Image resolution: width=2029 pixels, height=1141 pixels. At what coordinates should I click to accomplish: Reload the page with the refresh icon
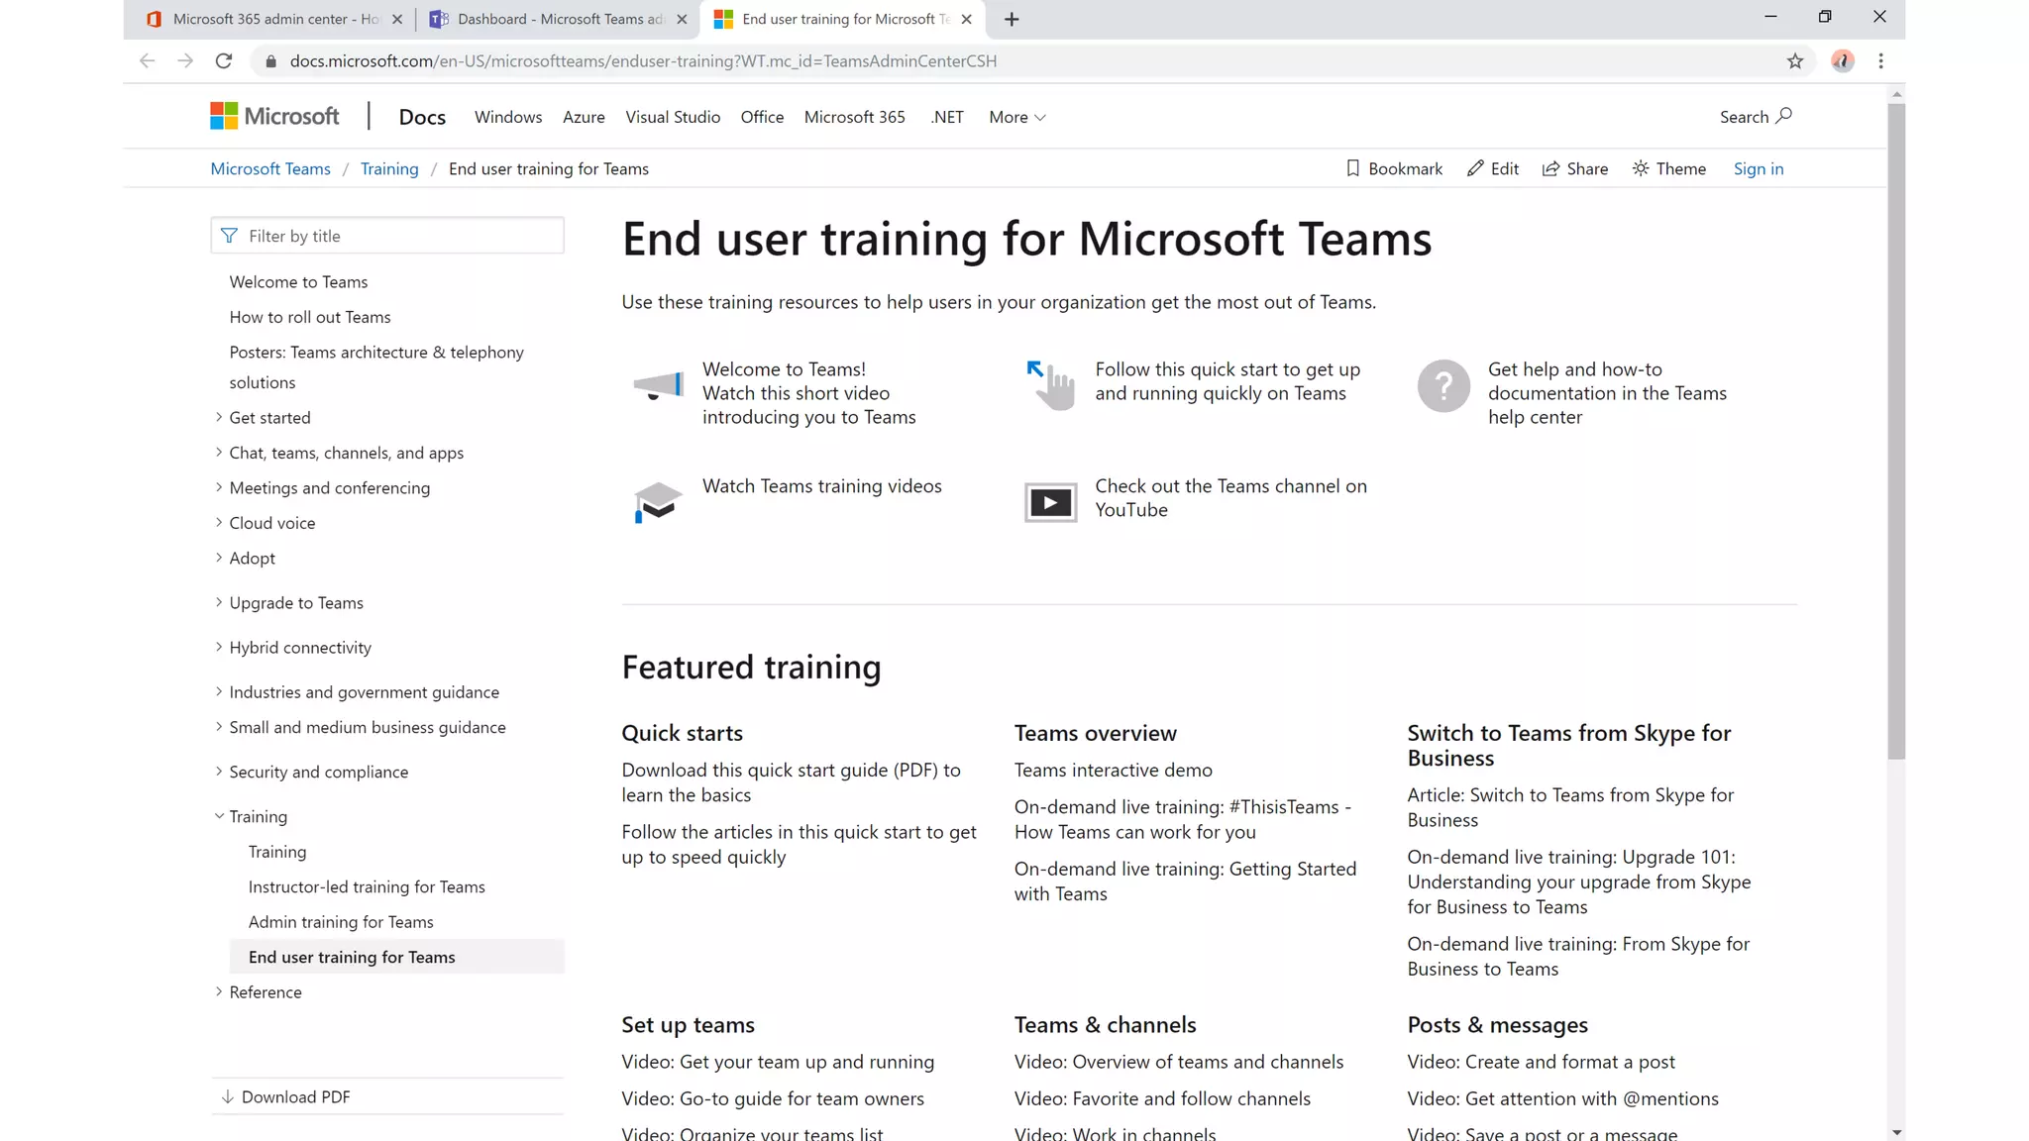224,61
